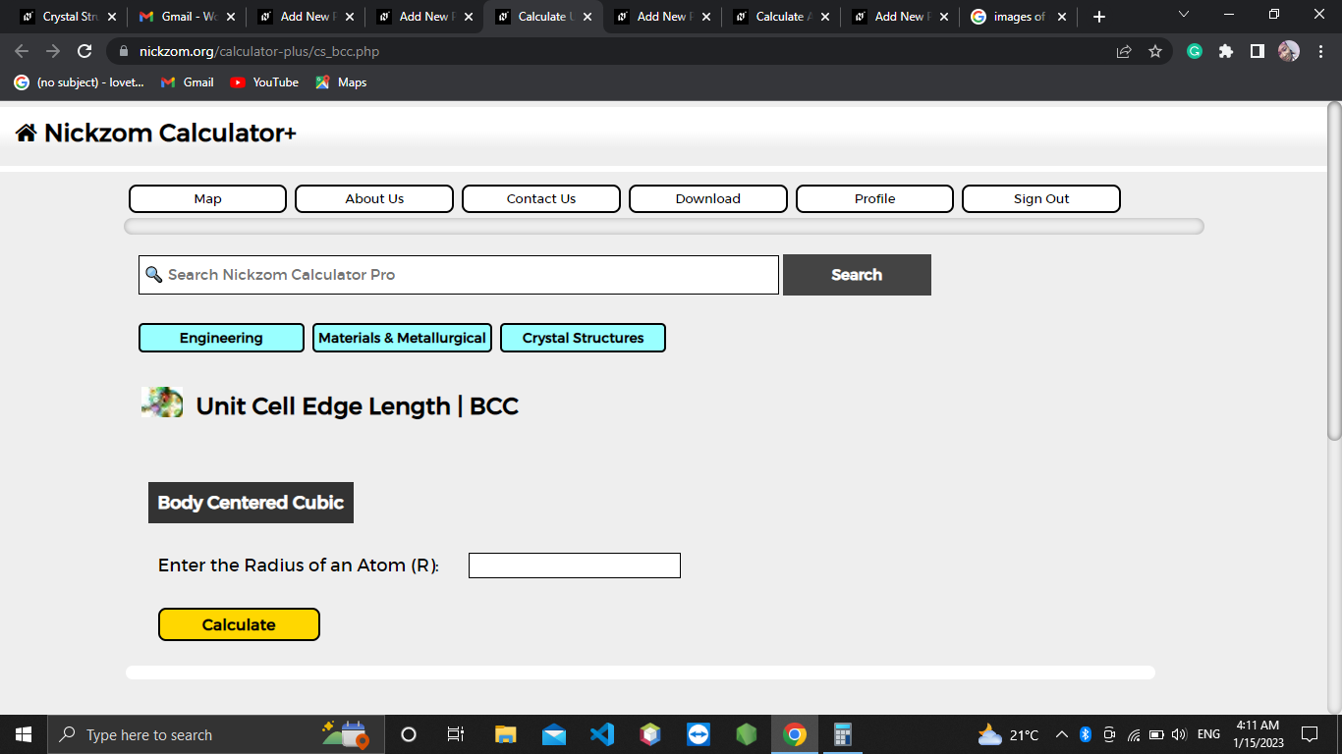The width and height of the screenshot is (1342, 754).
Task: Click the page vertical scrollbar thumb
Action: (1334, 270)
